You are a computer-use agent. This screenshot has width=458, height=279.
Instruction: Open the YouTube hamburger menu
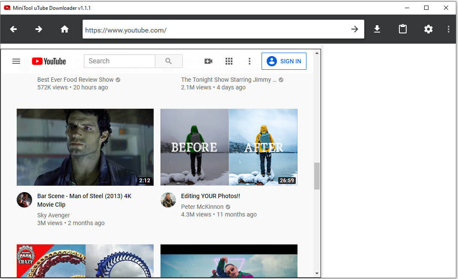click(x=16, y=61)
